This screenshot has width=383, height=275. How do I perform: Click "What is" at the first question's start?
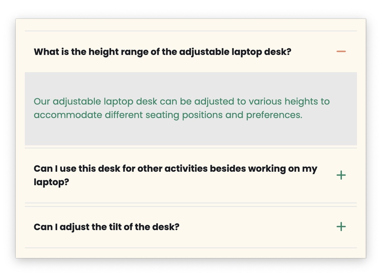pyautogui.click(x=51, y=52)
